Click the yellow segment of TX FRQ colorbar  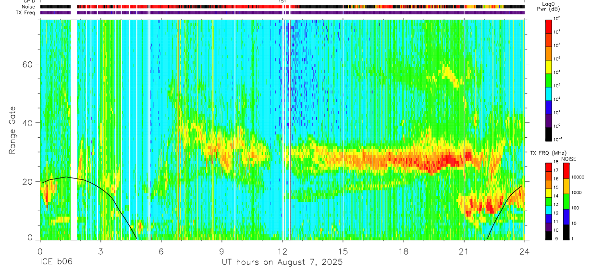pos(549,192)
